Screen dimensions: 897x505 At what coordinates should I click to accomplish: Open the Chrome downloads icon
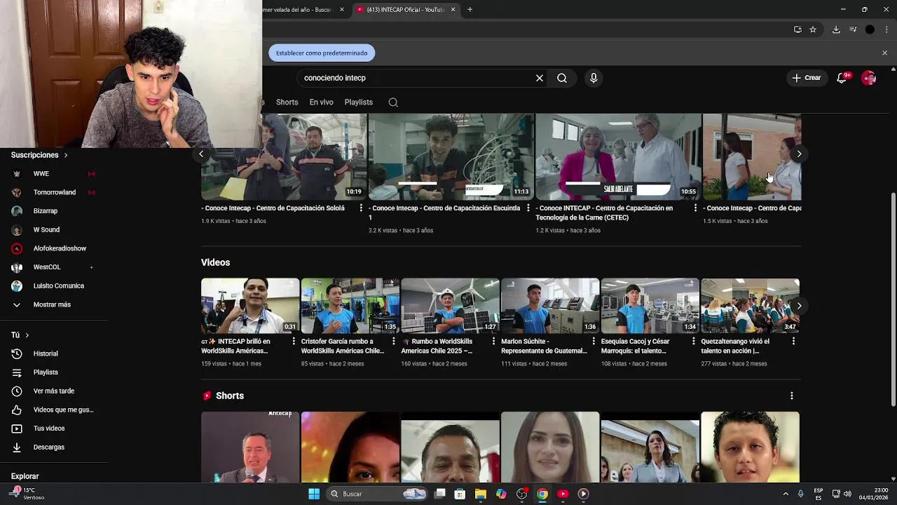tap(836, 29)
